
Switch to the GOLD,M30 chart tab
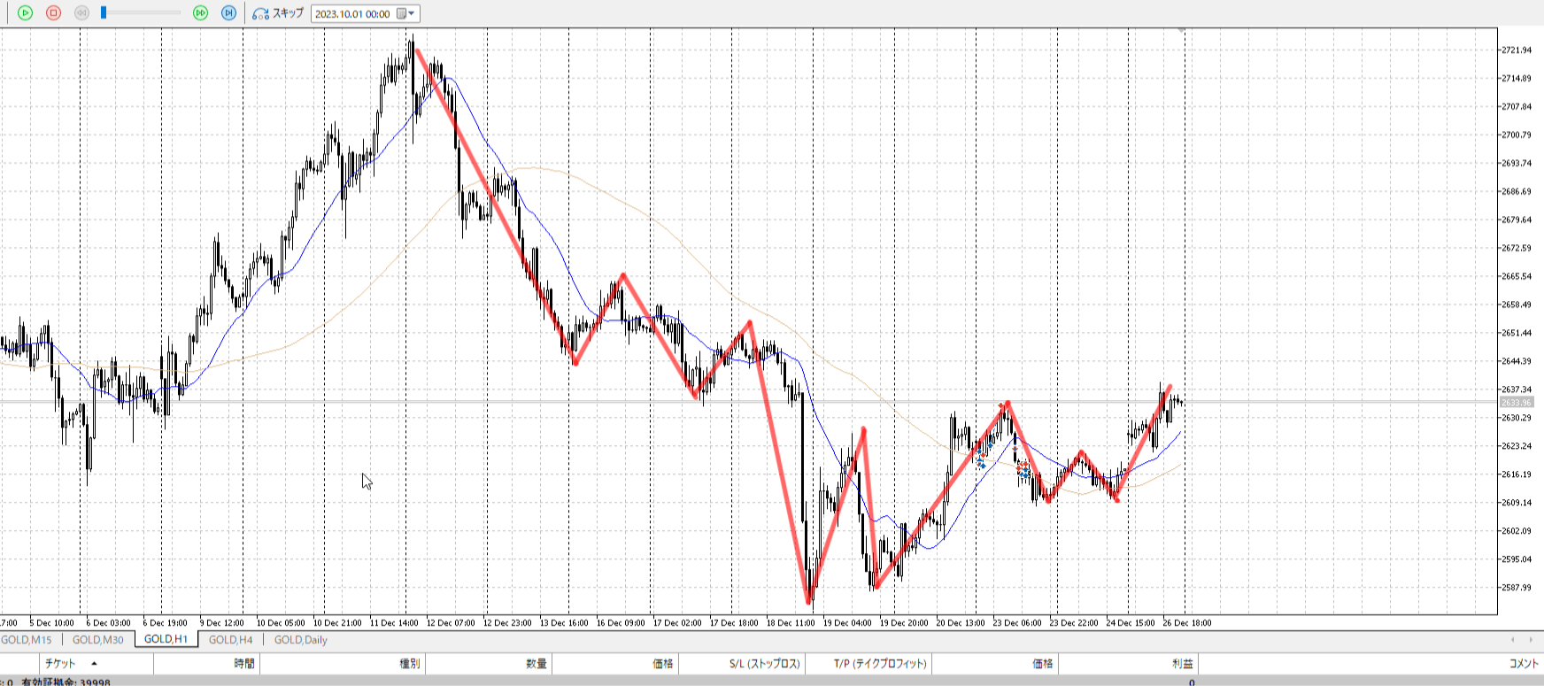[x=97, y=640]
